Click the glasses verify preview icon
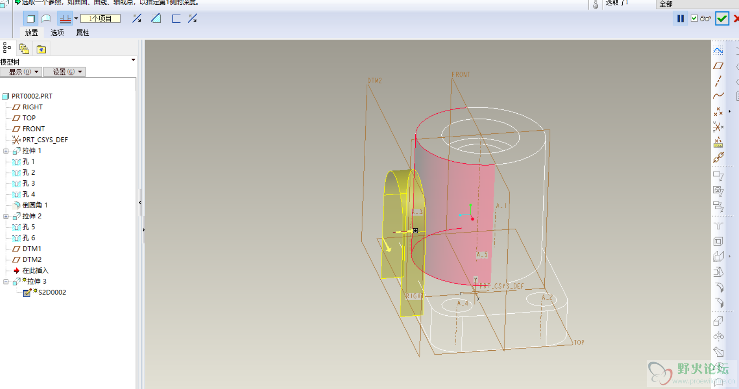Screen dimensions: 739x389 [x=705, y=19]
